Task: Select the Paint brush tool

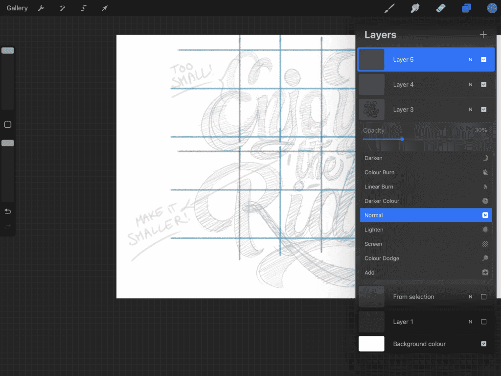Action: (389, 8)
